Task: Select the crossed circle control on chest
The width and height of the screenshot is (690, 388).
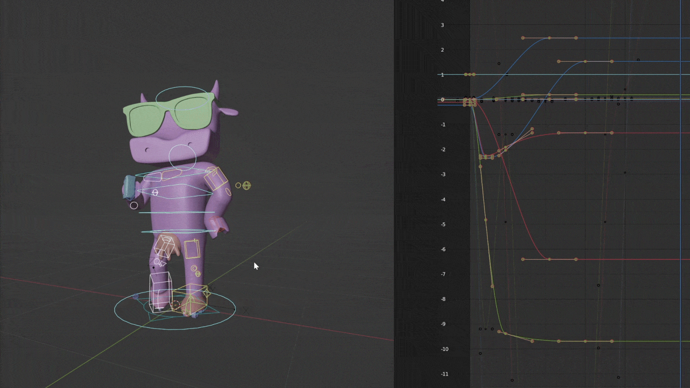Action: [155, 193]
